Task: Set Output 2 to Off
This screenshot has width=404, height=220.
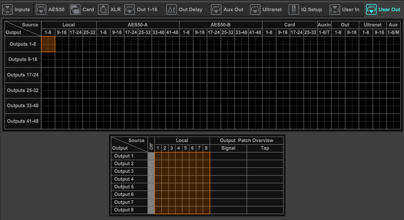Action: coord(151,164)
